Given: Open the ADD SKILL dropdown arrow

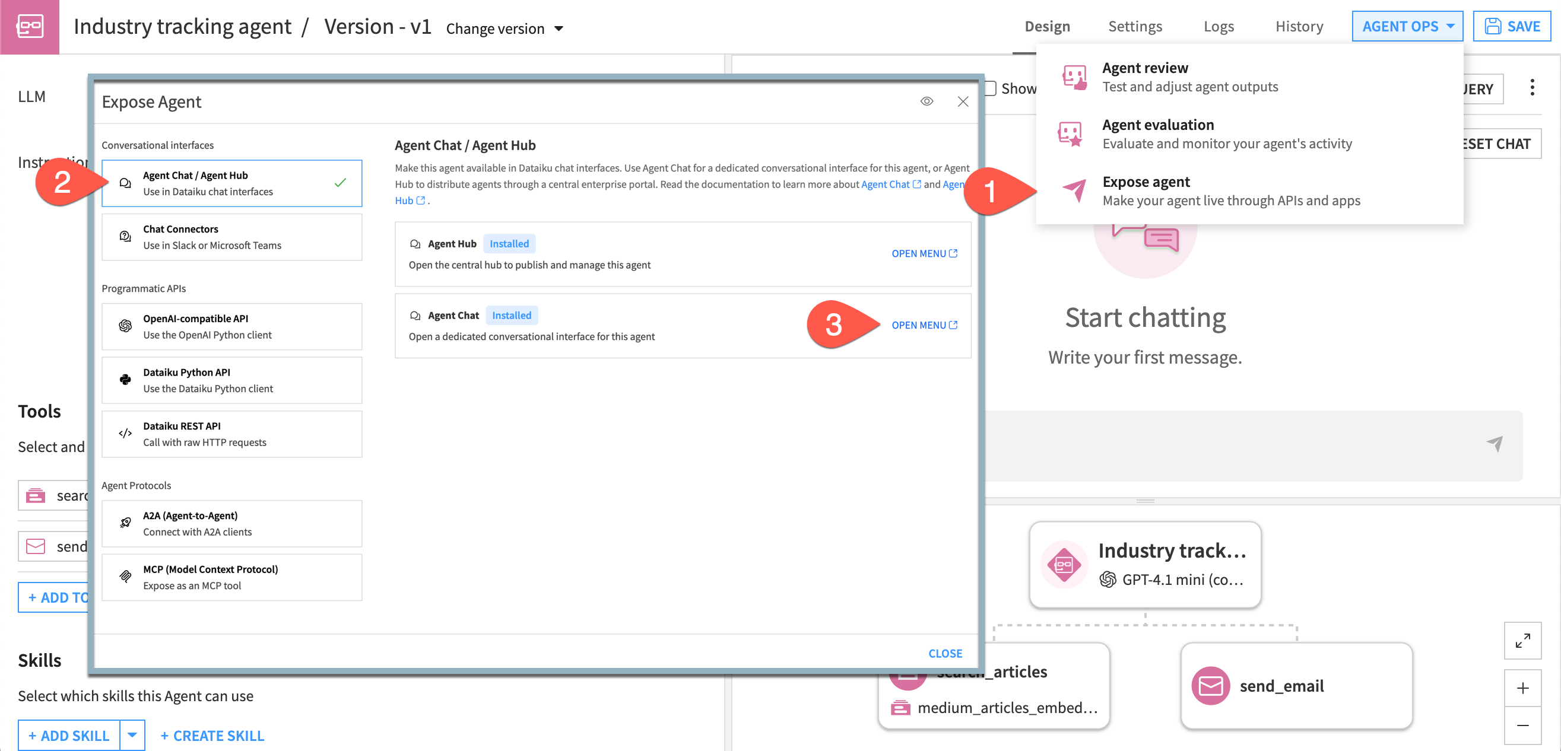Looking at the screenshot, I should click(x=132, y=736).
